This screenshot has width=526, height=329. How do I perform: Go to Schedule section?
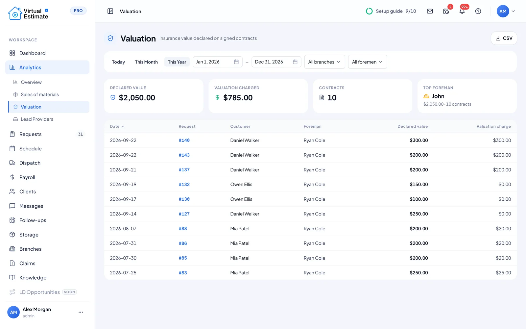(47, 148)
